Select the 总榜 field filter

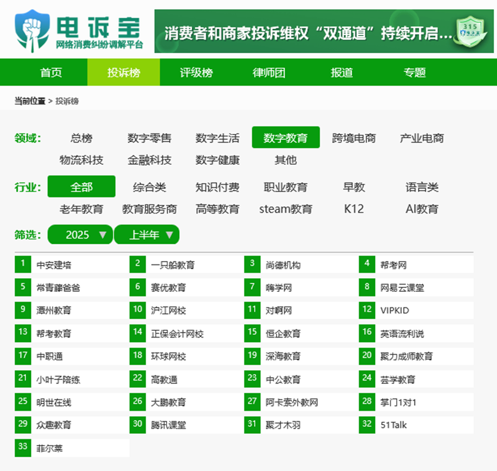point(81,138)
